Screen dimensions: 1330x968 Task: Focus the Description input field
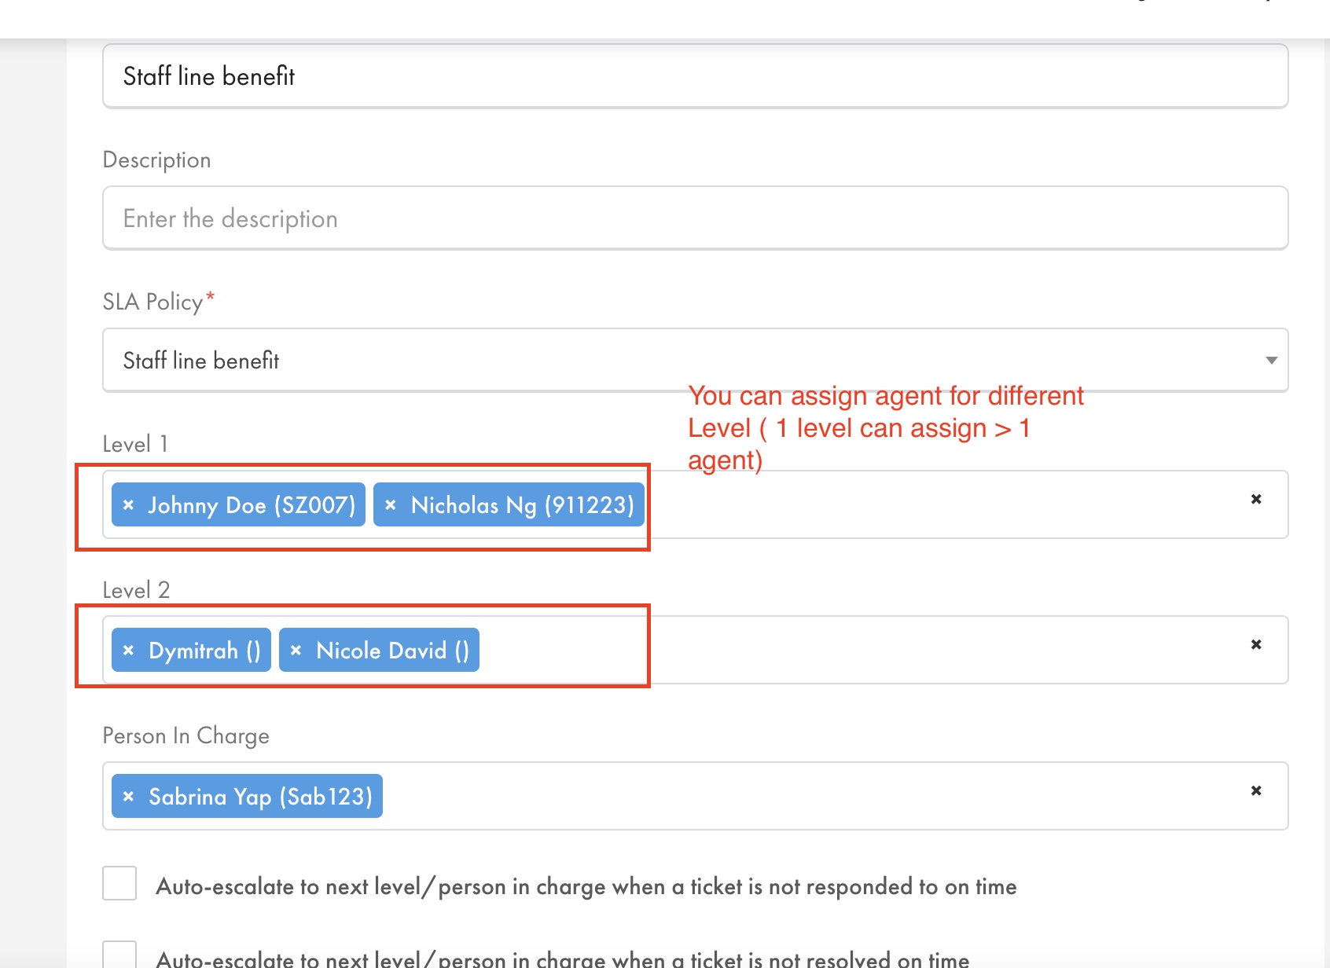click(x=695, y=218)
